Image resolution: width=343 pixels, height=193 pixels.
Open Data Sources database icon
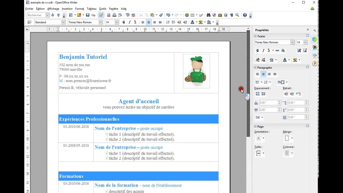(226, 15)
